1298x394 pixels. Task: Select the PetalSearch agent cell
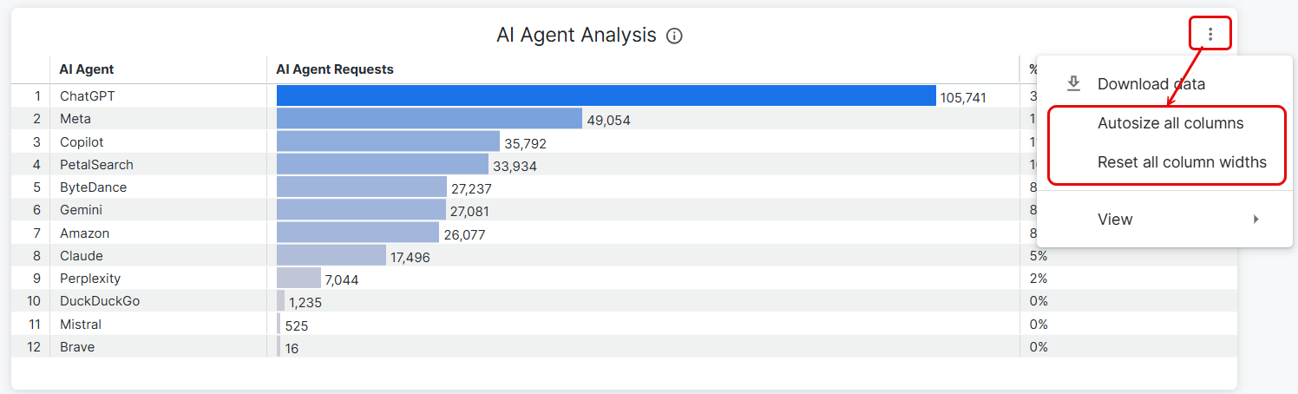[96, 165]
